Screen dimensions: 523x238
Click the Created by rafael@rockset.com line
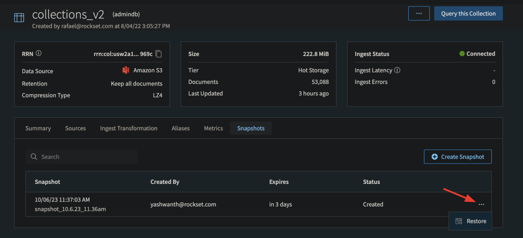[101, 26]
